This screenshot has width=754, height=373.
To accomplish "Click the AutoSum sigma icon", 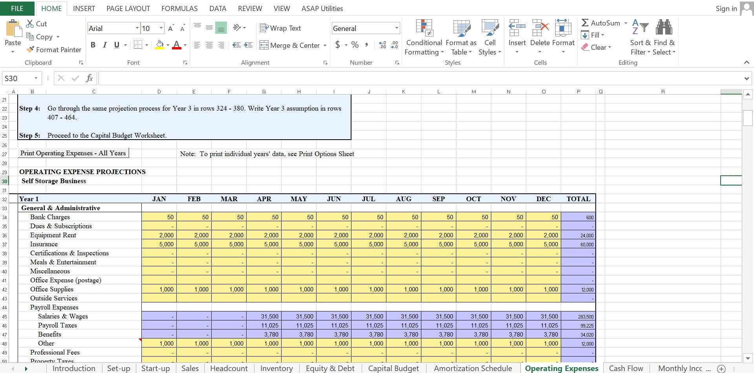I will 585,23.
